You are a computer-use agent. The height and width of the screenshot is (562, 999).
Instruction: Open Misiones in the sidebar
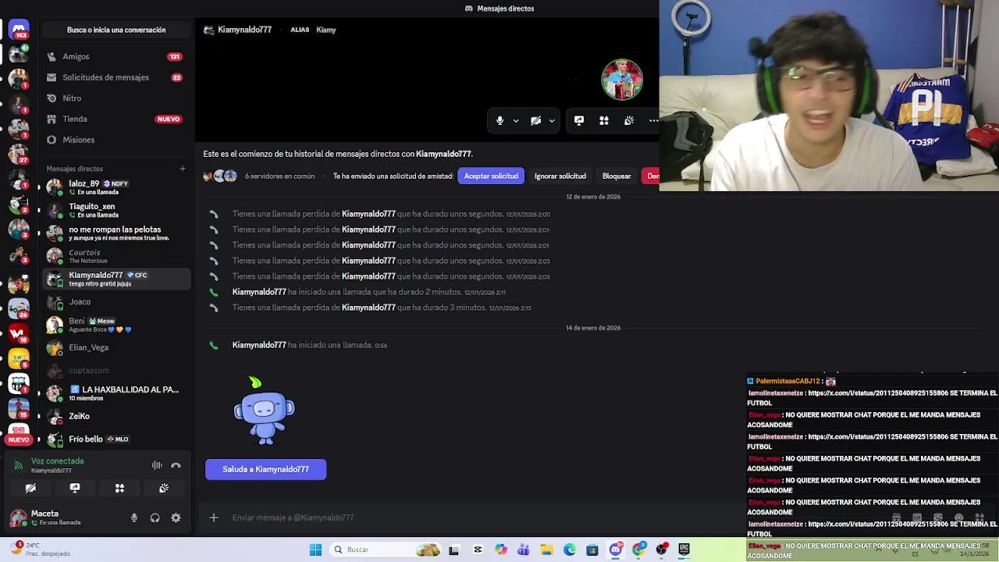click(x=116, y=140)
